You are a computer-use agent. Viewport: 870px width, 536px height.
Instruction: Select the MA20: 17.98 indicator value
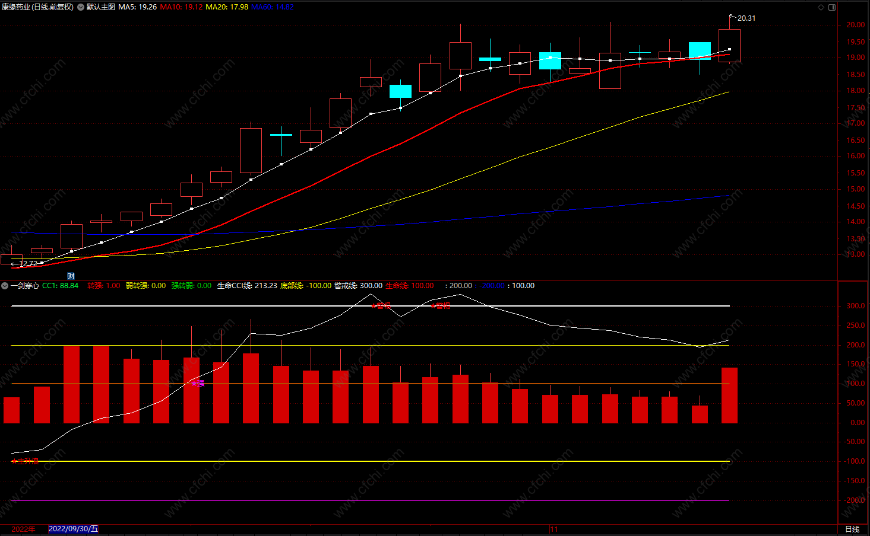pos(227,7)
